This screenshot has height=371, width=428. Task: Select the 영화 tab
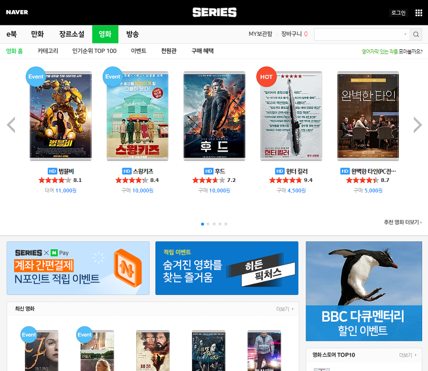(105, 34)
